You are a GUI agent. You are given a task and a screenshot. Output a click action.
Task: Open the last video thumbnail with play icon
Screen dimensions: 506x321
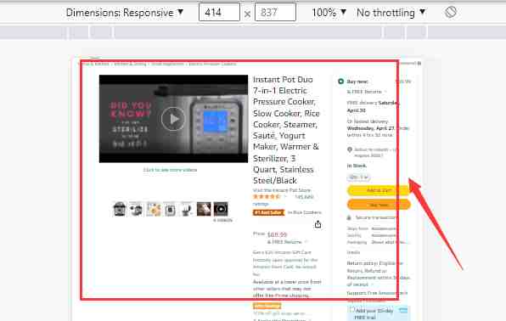[221, 209]
